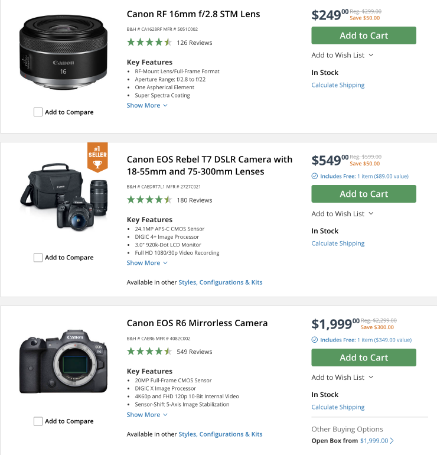Add the EOS R6 Mirrorless Camera to cart
Viewport: 437px width, 455px height.
[x=364, y=357]
